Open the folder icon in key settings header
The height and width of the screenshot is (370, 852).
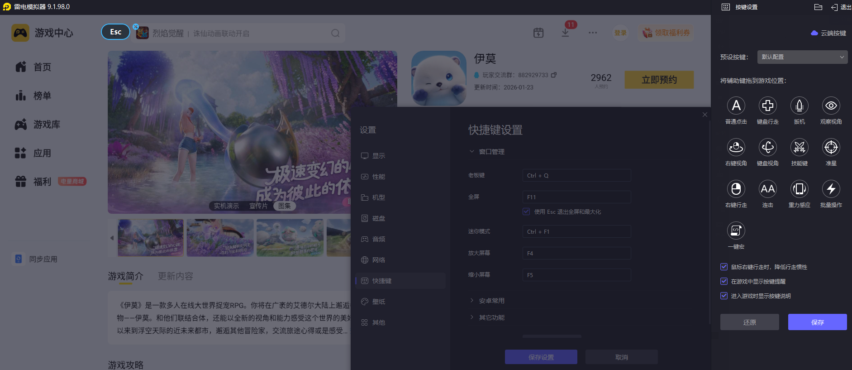[818, 7]
